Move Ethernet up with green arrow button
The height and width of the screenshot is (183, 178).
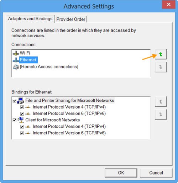[x=161, y=54]
